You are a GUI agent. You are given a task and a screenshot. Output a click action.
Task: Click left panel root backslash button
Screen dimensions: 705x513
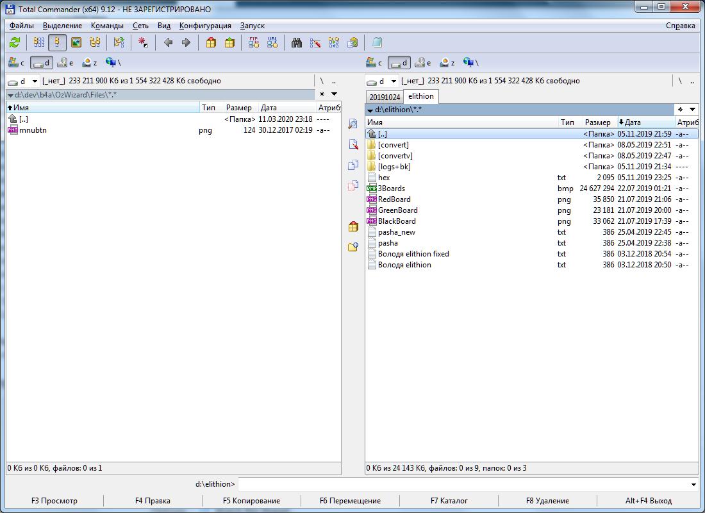point(322,81)
